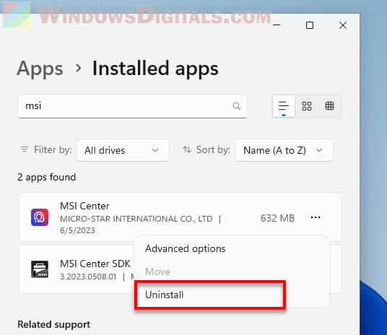
Task: Click the breadcrumb chevron after Apps
Action: point(78,68)
